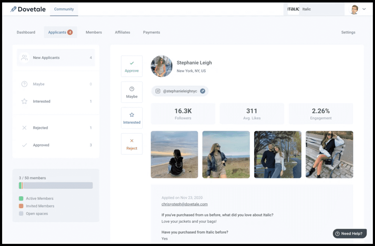Image resolution: width=375 pixels, height=246 pixels.
Task: Switch to the Payments tab
Action: pos(151,32)
